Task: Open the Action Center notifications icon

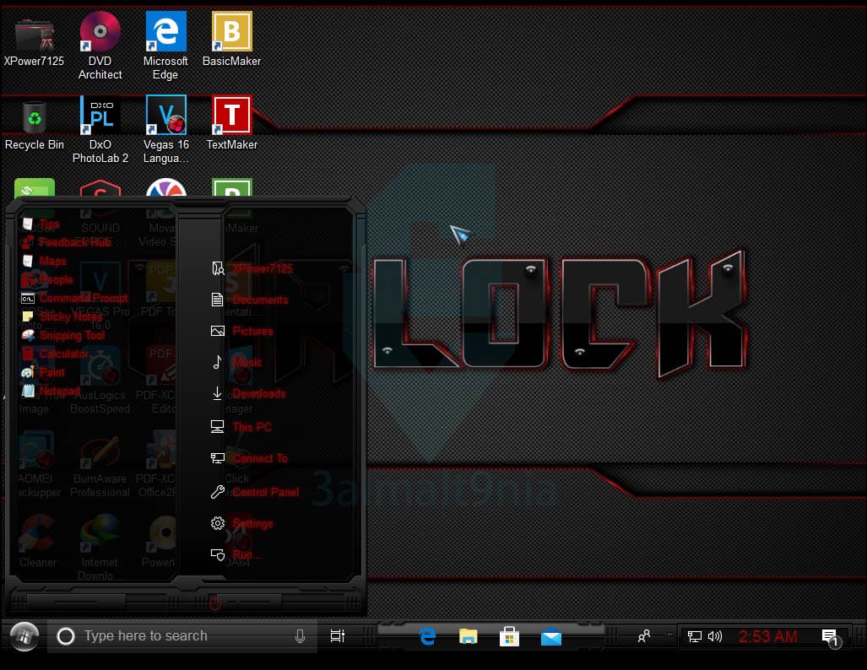Action: pos(831,638)
